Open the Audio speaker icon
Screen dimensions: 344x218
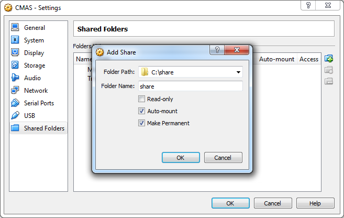click(x=15, y=78)
